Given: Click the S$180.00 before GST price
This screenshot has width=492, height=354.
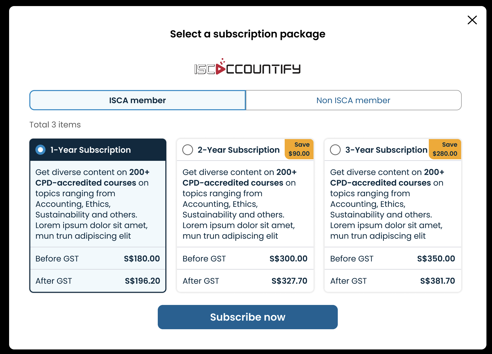Looking at the screenshot, I should click(x=142, y=258).
